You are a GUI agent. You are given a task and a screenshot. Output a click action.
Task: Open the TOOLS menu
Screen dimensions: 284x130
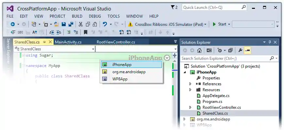pos(113,16)
